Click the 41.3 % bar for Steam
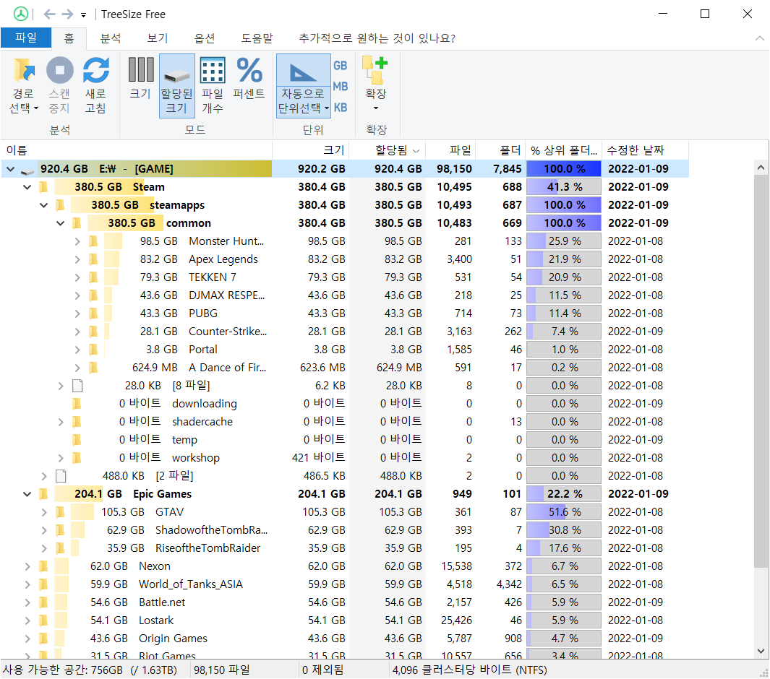Screen dimensions: 770x679 (x=564, y=187)
